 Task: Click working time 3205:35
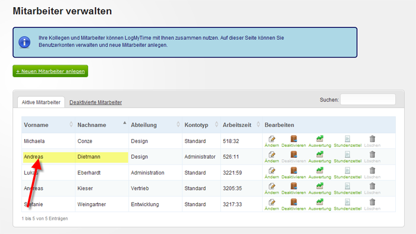(232, 188)
